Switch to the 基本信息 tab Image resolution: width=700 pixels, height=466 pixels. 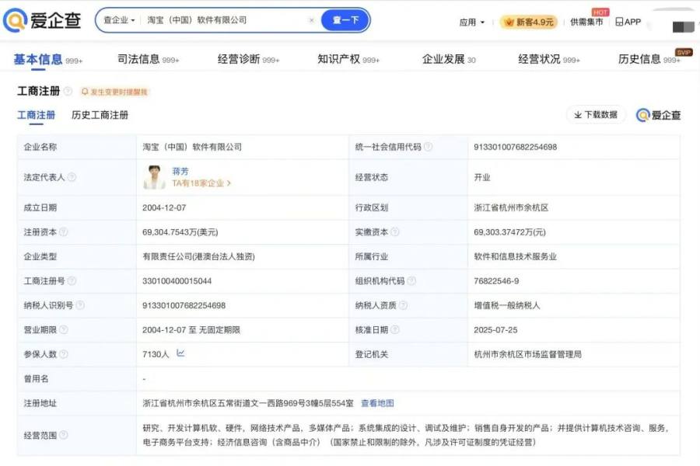(47, 59)
